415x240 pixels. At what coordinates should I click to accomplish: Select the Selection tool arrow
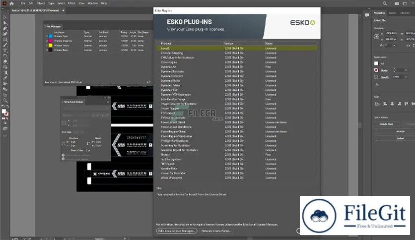coord(5,17)
